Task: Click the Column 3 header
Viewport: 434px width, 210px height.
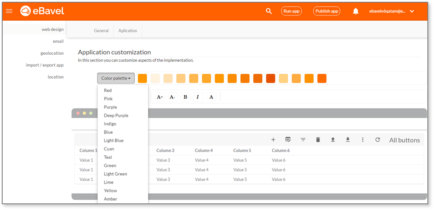Action: 165,150
